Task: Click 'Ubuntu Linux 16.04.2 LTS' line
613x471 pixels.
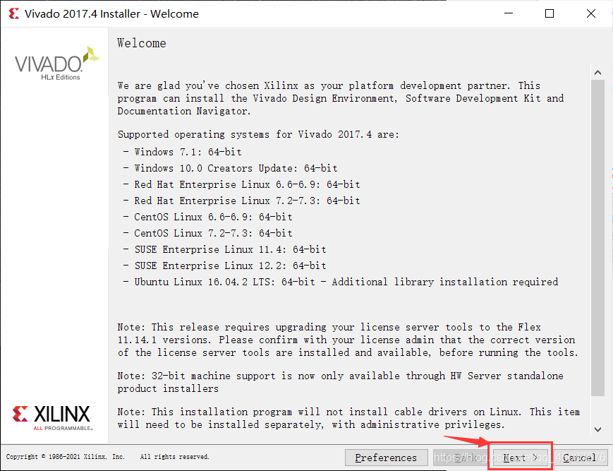Action: 341,282
